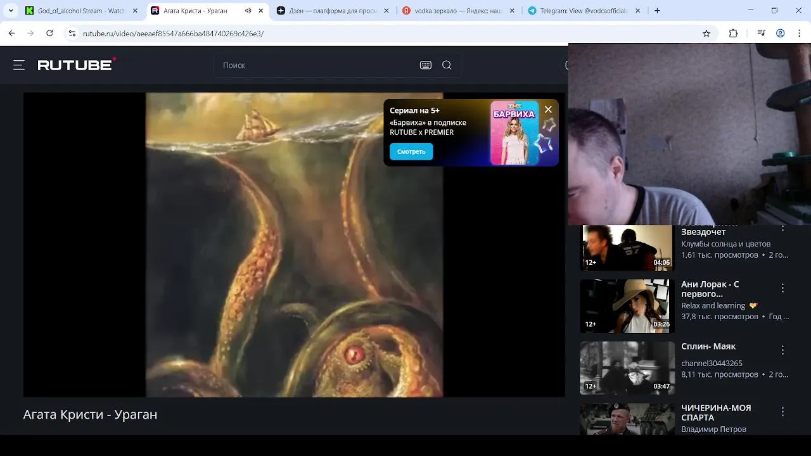Open options menu for Ани Лорак video
This screenshot has height=456, width=811.
[x=782, y=288]
